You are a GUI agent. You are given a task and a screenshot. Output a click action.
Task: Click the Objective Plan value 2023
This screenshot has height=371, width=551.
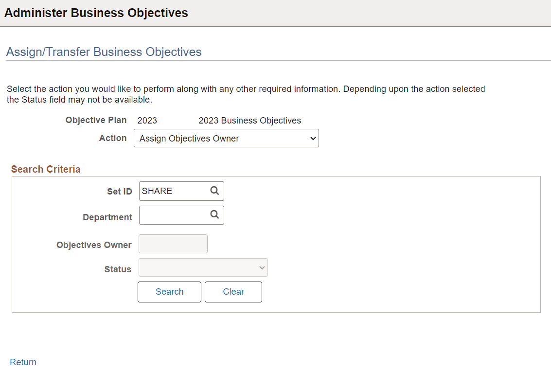[x=147, y=120]
